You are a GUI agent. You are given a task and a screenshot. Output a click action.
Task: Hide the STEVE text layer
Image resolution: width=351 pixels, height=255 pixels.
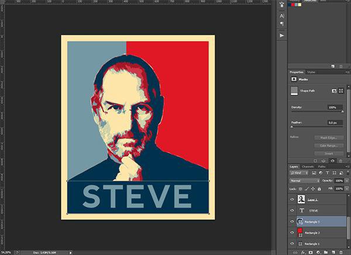[292, 211]
